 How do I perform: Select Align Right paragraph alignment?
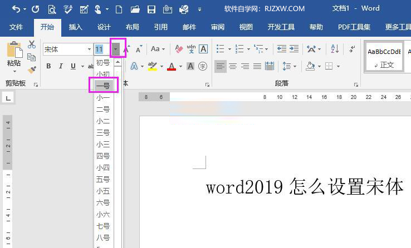click(245, 66)
